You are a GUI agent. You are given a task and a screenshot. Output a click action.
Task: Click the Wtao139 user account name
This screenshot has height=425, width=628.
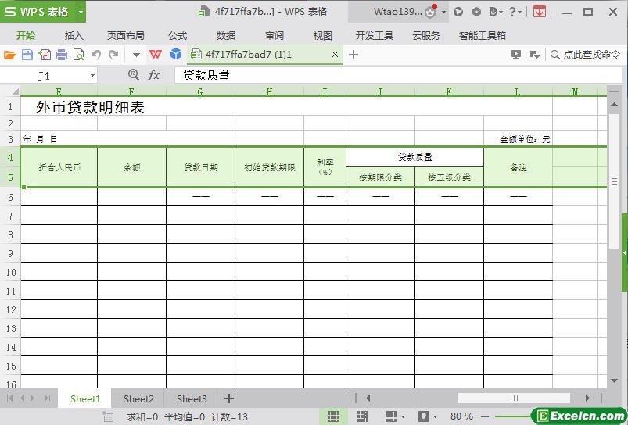pos(398,12)
